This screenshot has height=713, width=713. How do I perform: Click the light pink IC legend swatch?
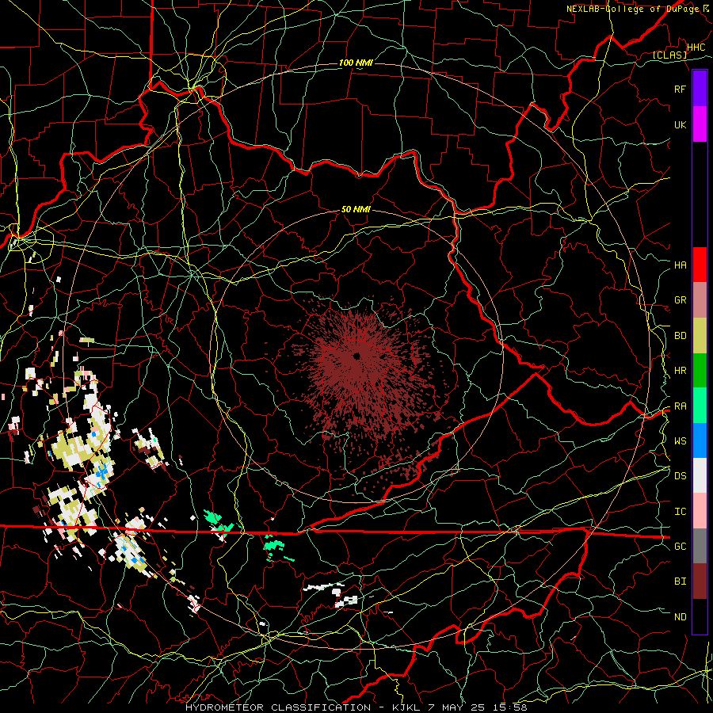700,511
